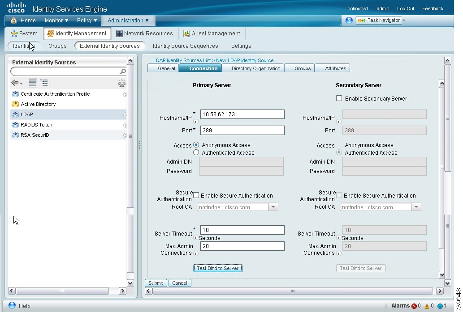The width and height of the screenshot is (463, 312).
Task: Click the primary Server Timeout field
Action: tap(242, 230)
